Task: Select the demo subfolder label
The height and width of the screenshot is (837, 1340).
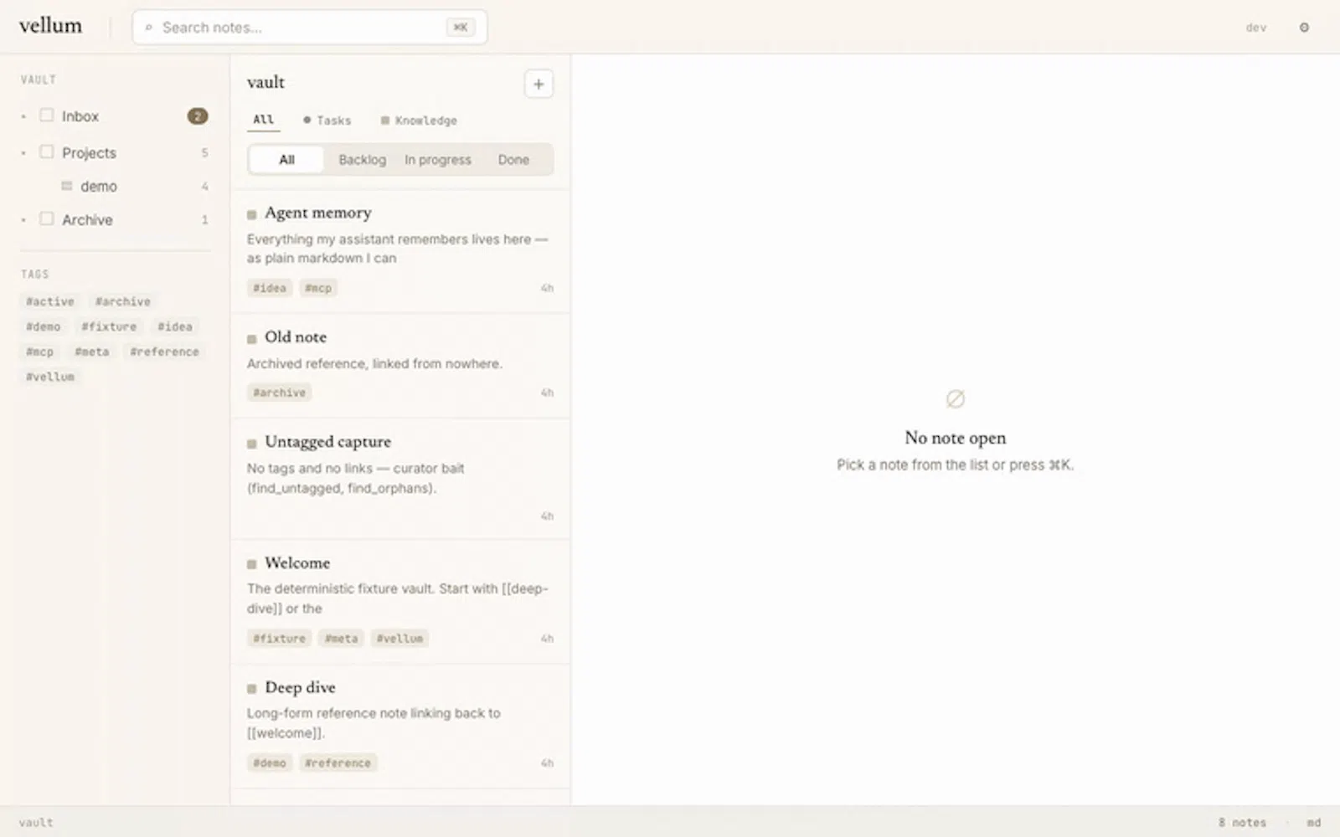Action: coord(99,187)
